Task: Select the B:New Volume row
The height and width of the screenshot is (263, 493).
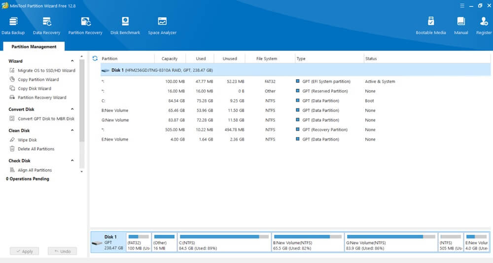Action: [295, 111]
